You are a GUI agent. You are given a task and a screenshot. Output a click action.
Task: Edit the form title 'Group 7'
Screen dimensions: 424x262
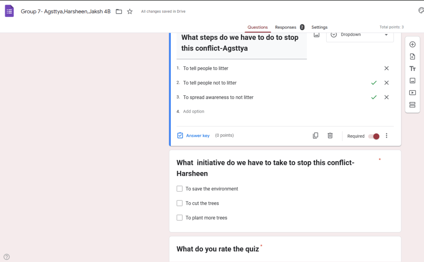65,11
